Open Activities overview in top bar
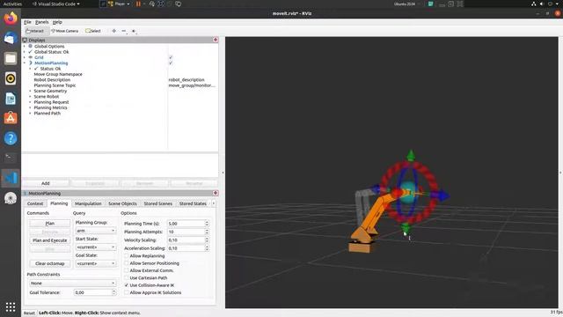The image size is (563, 317). (12, 4)
